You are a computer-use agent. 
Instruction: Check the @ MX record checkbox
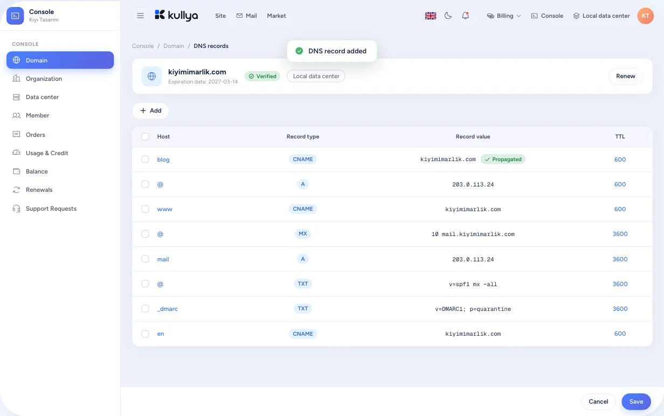145,234
